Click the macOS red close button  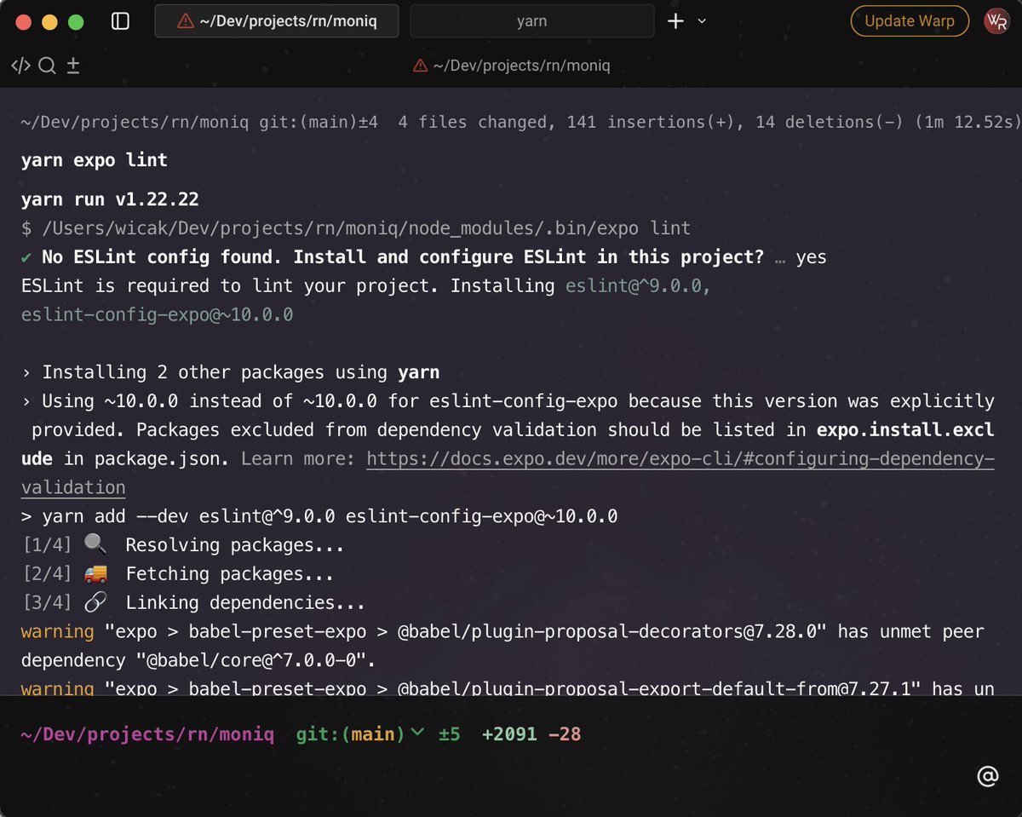23,22
